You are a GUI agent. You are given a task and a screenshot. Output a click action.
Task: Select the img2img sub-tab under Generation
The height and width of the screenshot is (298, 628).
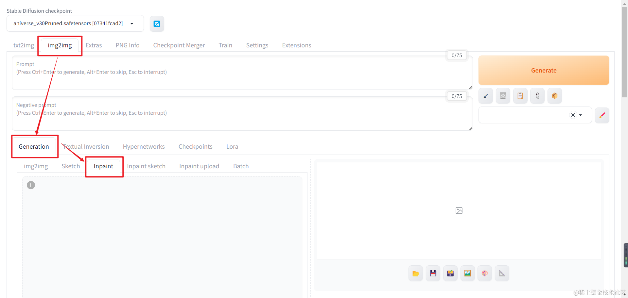coord(36,166)
